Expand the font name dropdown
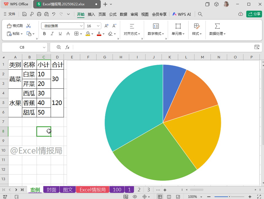Screen dimensions: 264x199 click(81, 26)
